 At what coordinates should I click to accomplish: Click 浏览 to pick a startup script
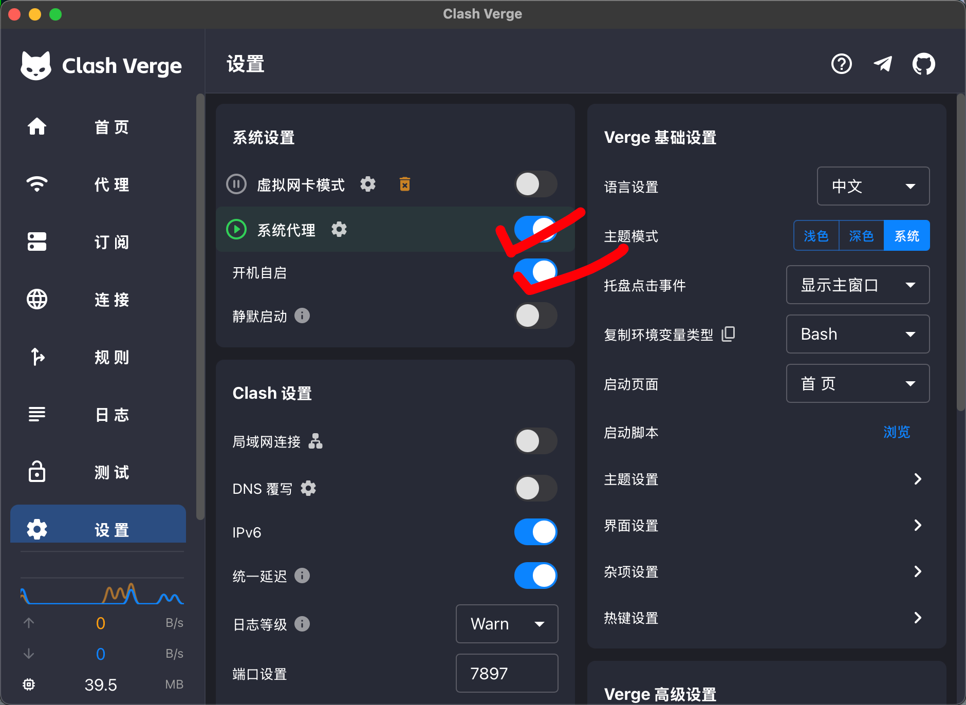897,432
